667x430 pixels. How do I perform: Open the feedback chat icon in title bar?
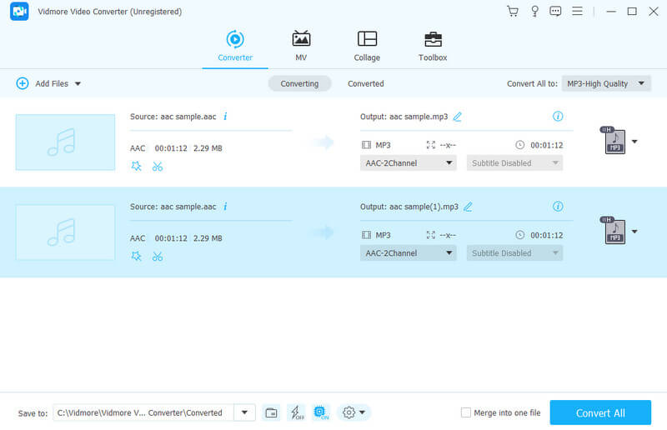(x=555, y=12)
